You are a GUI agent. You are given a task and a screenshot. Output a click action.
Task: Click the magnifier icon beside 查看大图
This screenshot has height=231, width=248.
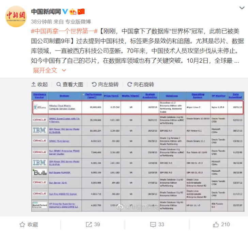(59, 84)
